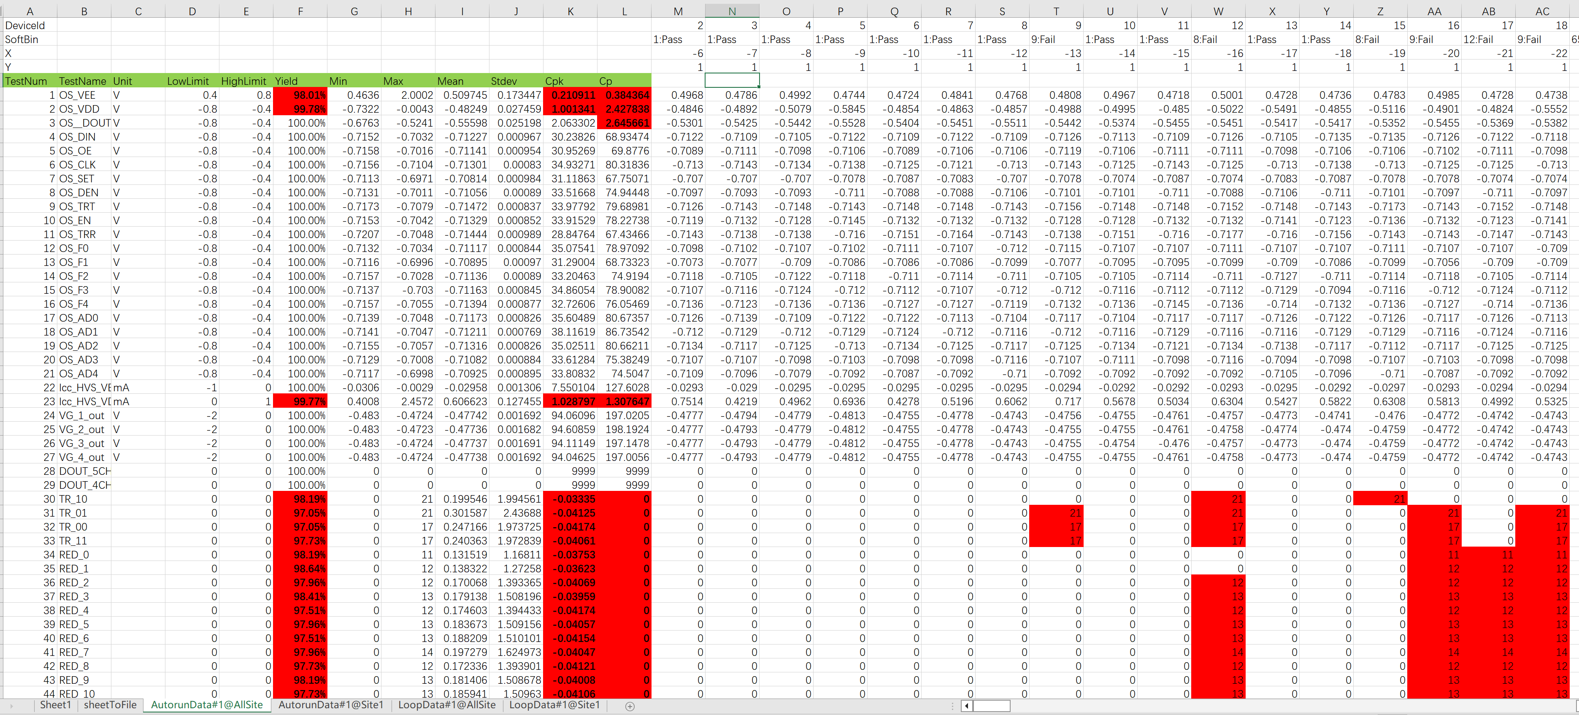Select the OS_VDD test name cell
The width and height of the screenshot is (1579, 715).
click(84, 109)
